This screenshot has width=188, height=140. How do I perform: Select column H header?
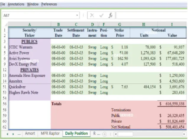(x=144, y=24)
